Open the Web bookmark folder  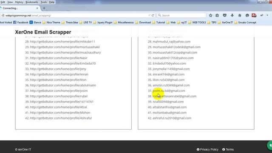point(171,23)
